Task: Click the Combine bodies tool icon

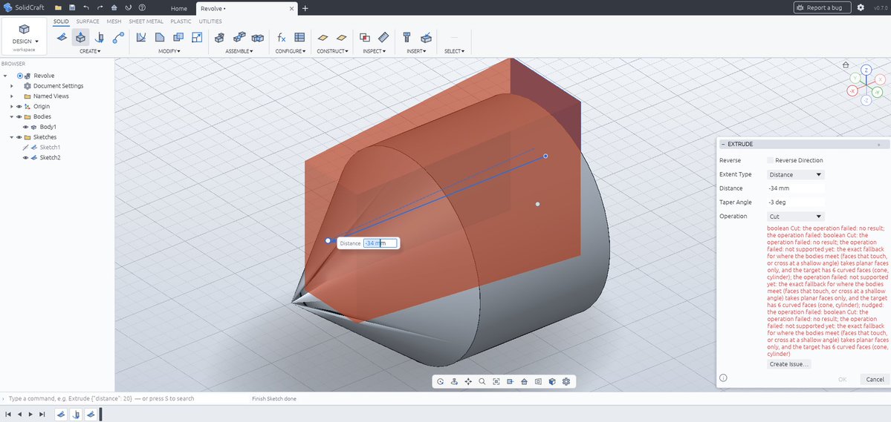Action: point(178,37)
